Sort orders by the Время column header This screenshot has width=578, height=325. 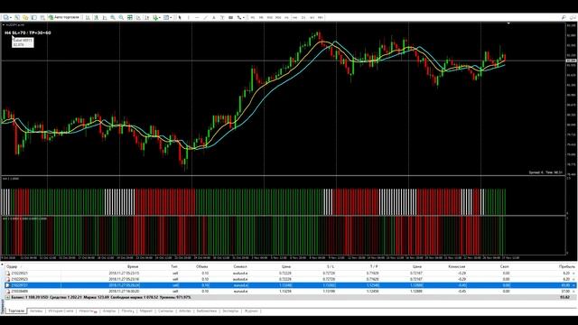[x=133, y=266]
